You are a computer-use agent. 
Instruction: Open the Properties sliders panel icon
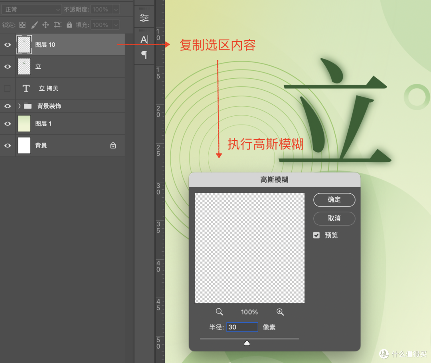pos(144,18)
